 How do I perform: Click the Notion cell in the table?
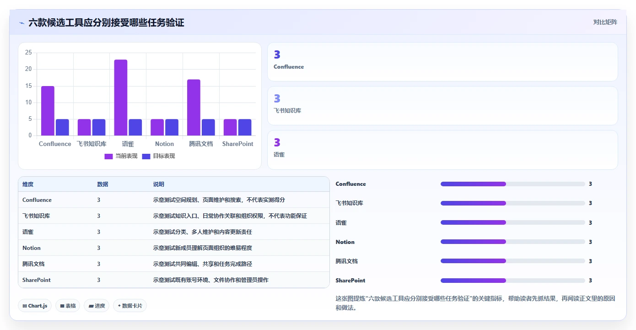coord(32,248)
